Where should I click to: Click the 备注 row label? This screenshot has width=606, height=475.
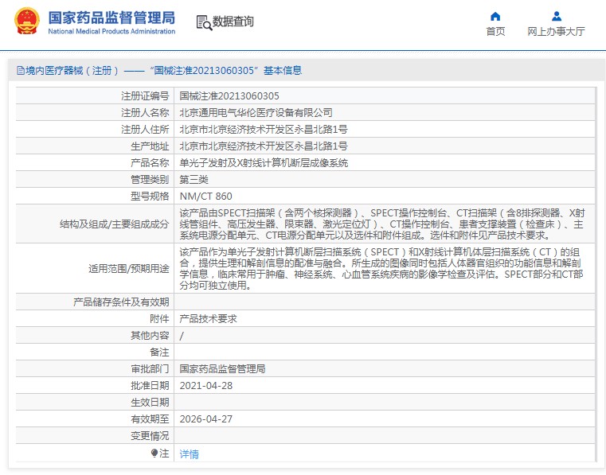(x=159, y=352)
